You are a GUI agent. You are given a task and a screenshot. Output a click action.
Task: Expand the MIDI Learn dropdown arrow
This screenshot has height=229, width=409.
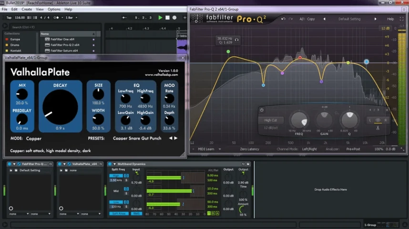220,149
